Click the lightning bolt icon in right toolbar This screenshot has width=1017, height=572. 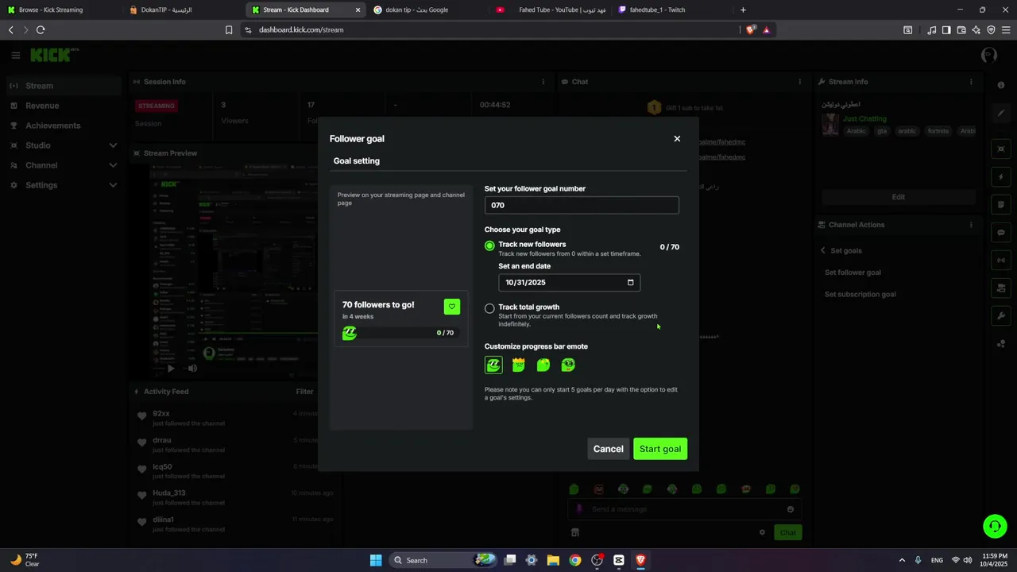click(1001, 176)
